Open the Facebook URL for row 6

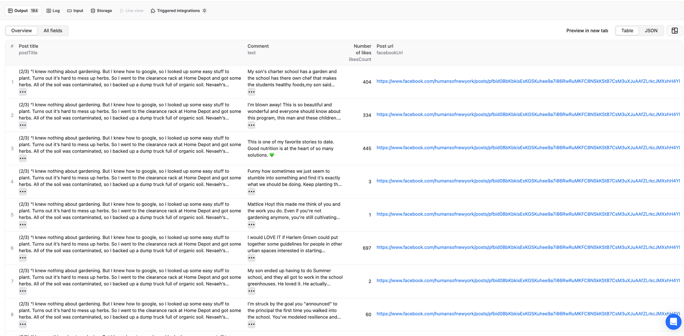click(x=528, y=247)
